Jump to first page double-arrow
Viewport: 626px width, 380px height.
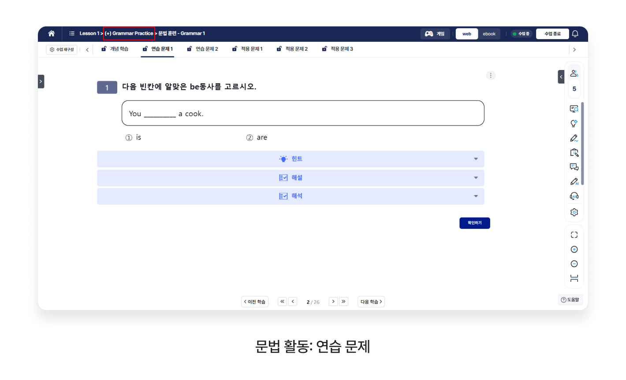click(283, 302)
